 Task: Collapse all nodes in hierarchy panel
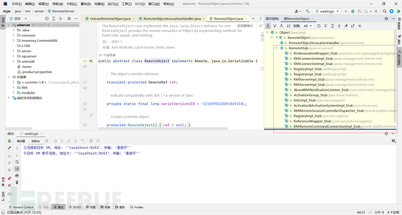[x=339, y=26]
